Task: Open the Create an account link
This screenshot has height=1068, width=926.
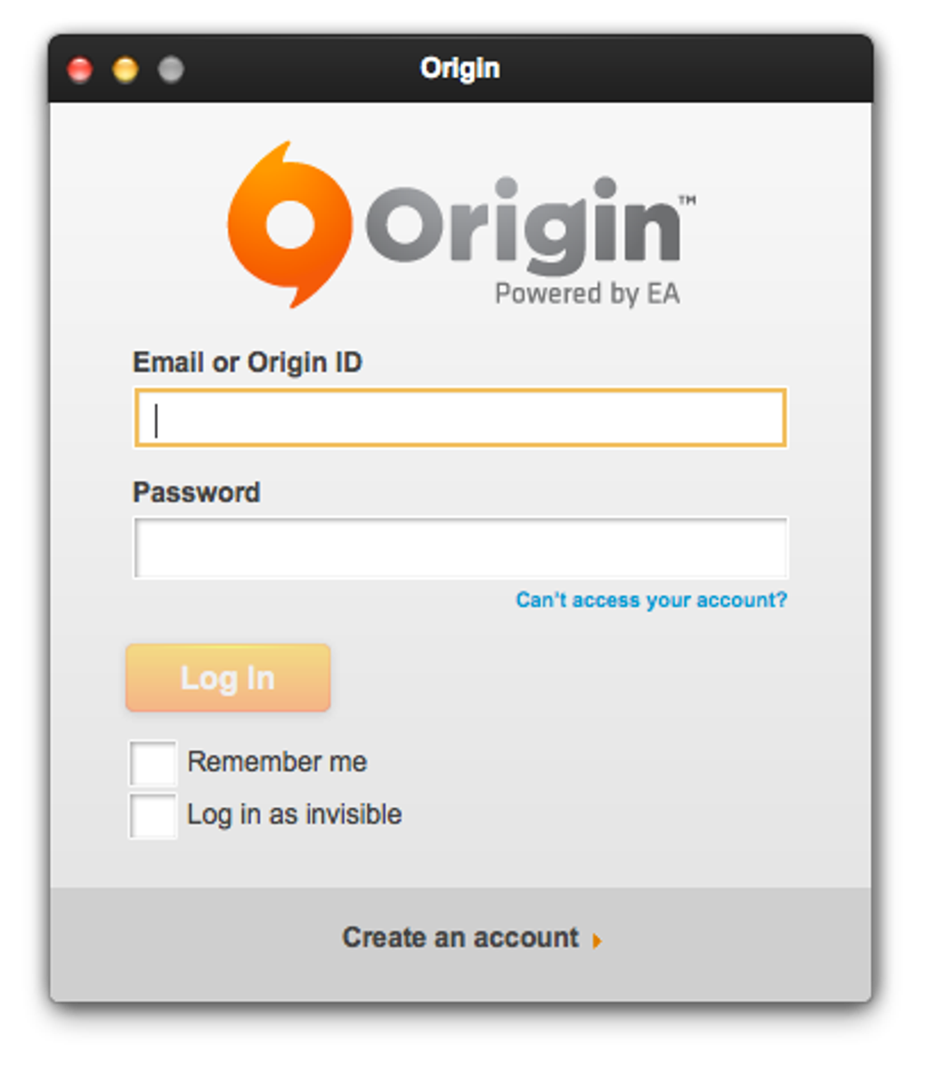Action: [x=461, y=938]
